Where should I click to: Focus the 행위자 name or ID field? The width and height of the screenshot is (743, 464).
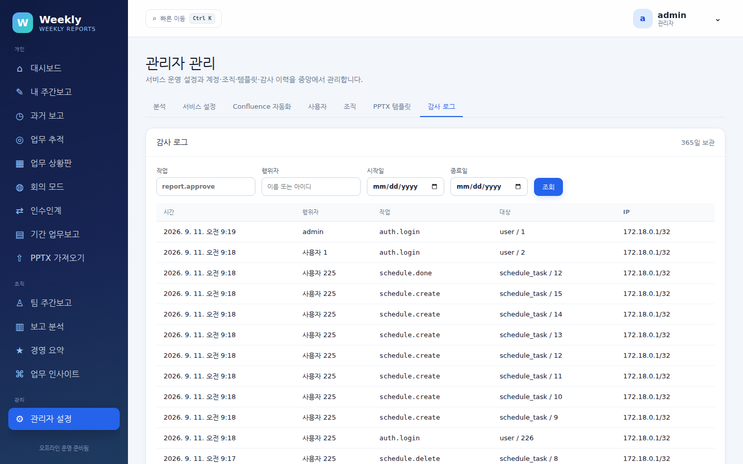pos(311,187)
